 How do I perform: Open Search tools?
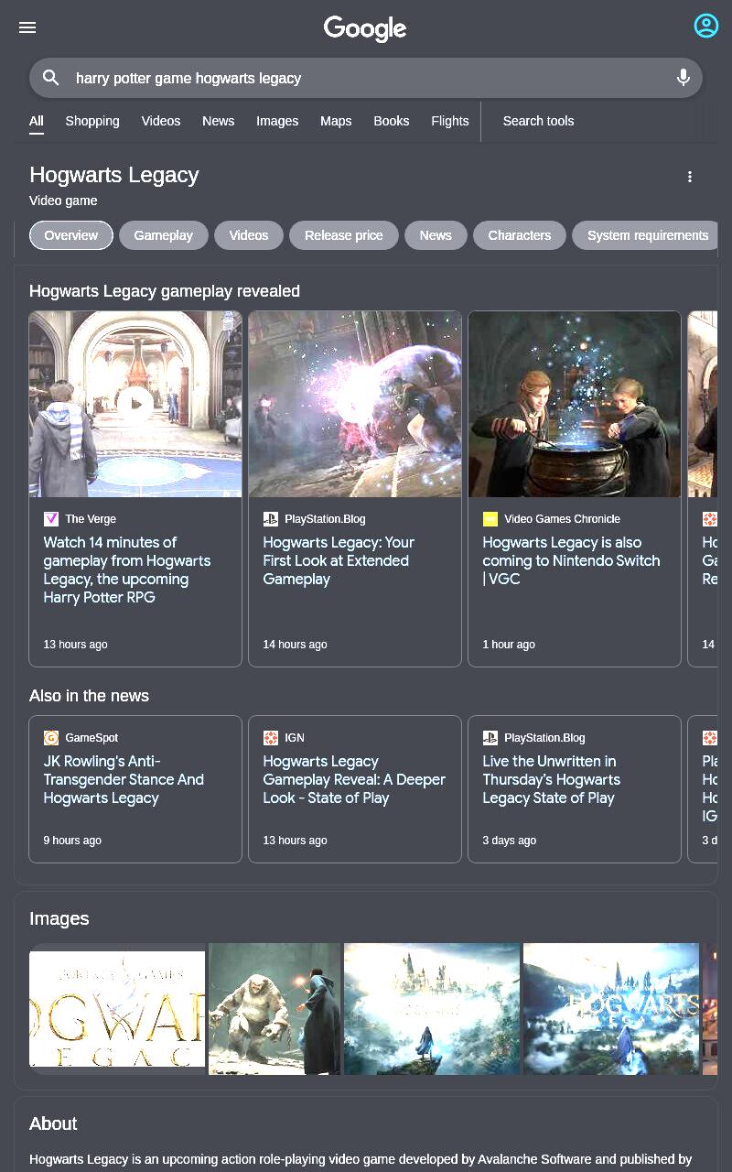coord(538,121)
